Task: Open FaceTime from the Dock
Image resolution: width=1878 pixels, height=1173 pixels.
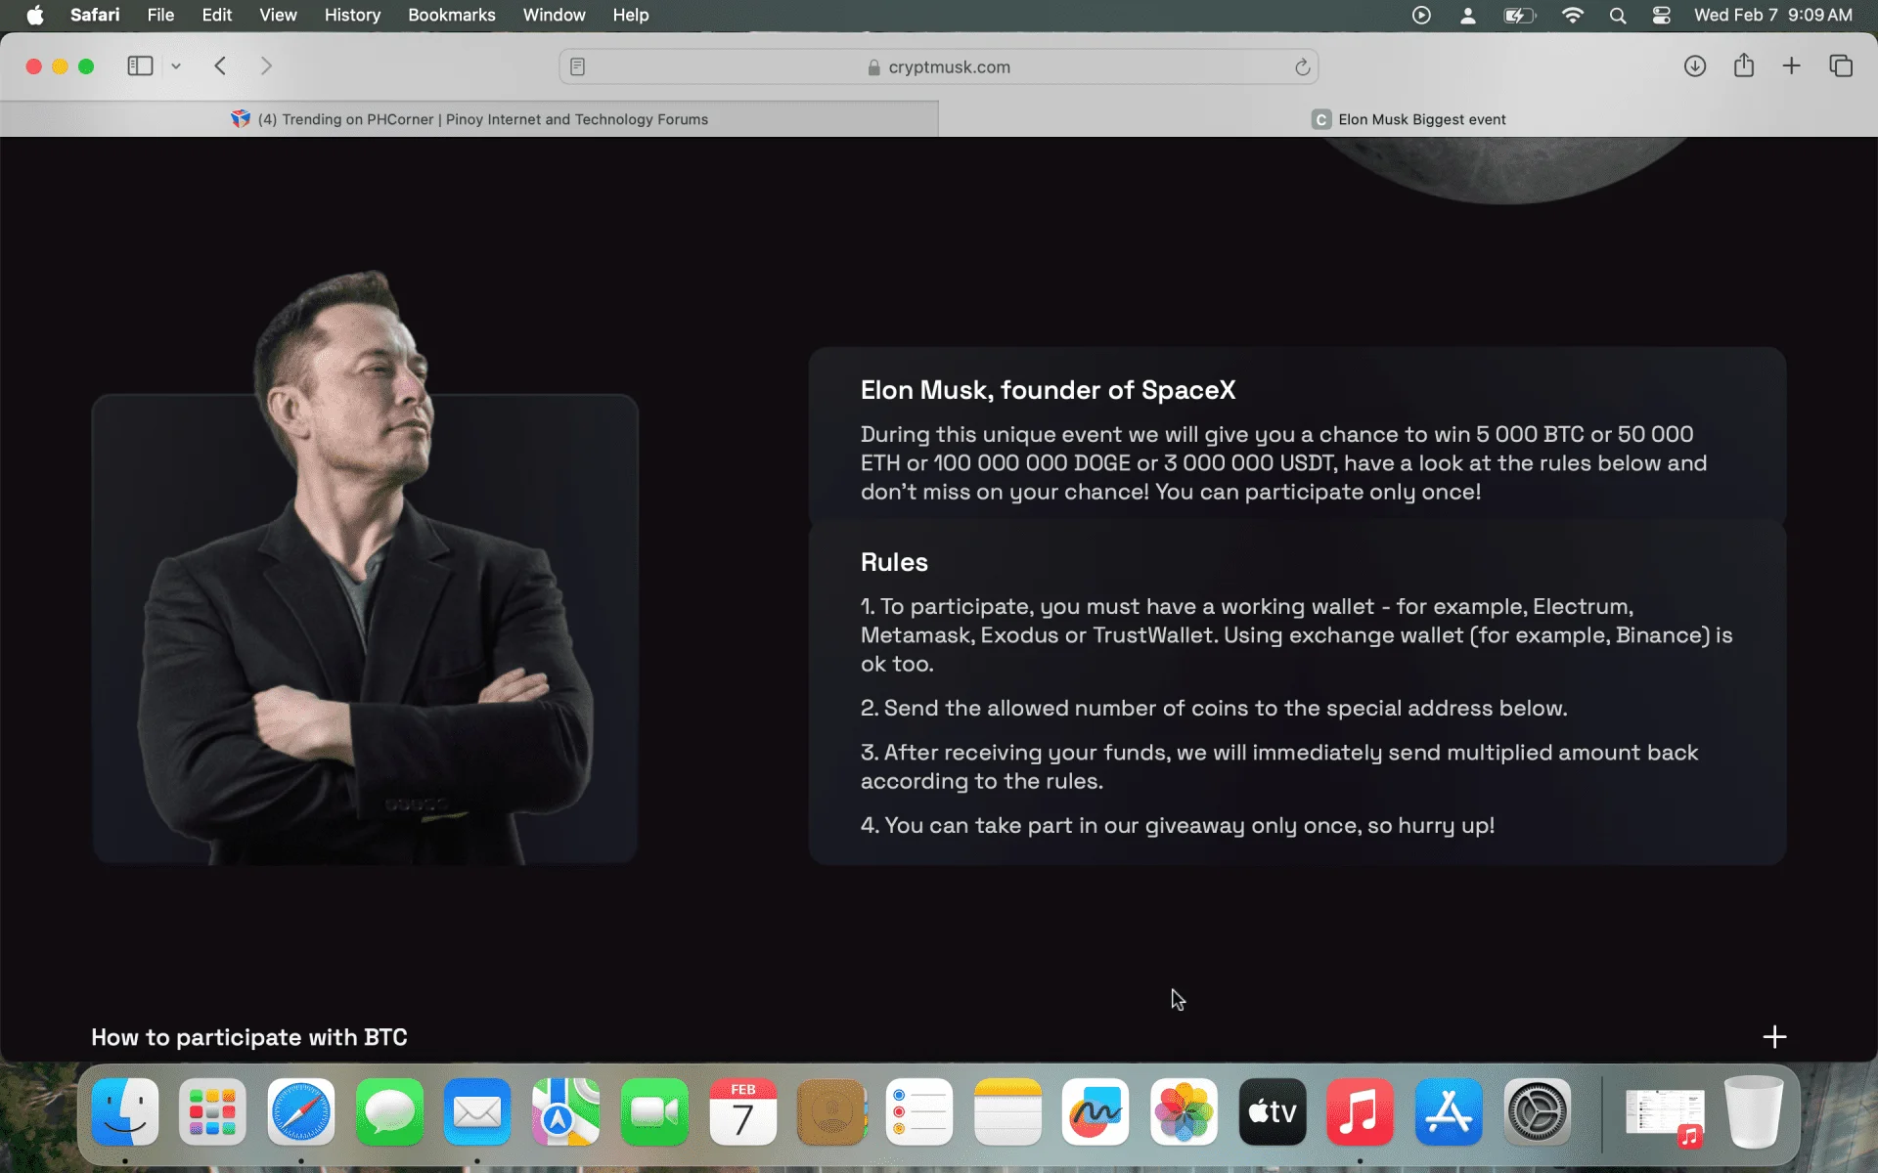Action: click(x=654, y=1111)
